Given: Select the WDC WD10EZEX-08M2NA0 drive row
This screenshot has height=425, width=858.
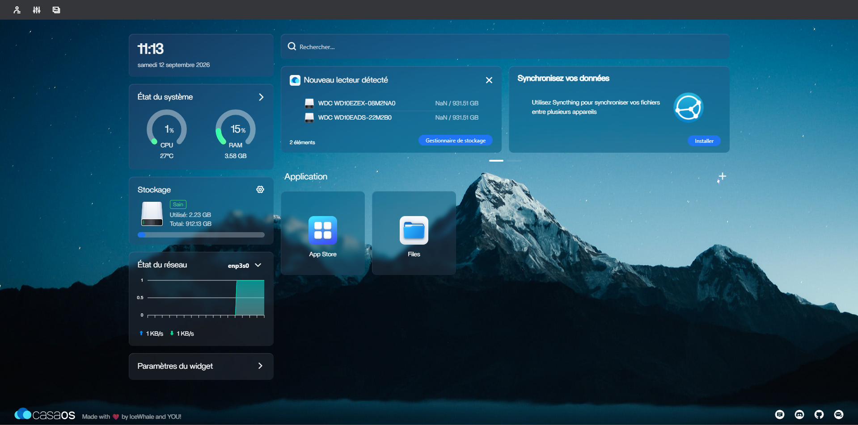Looking at the screenshot, I should [x=391, y=103].
